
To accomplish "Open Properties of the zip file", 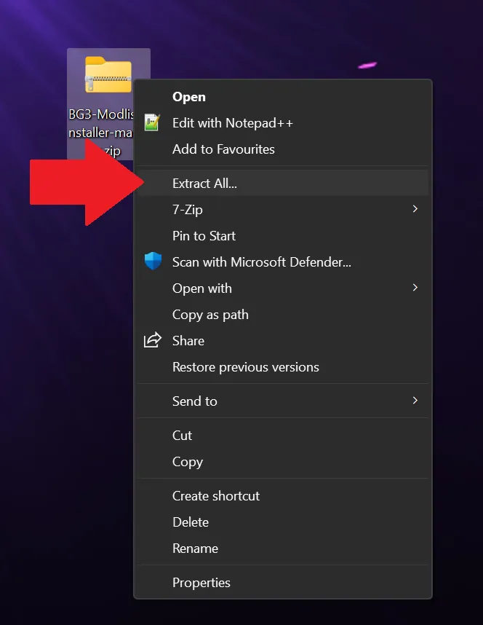I will tap(283, 583).
